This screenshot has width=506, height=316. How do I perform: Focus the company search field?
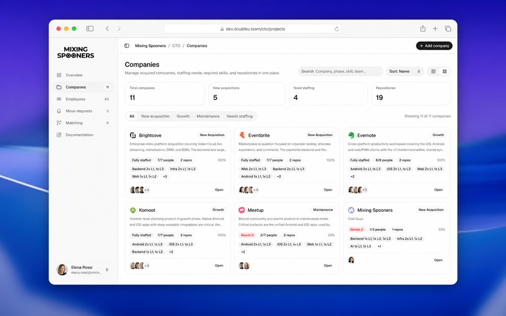click(340, 71)
